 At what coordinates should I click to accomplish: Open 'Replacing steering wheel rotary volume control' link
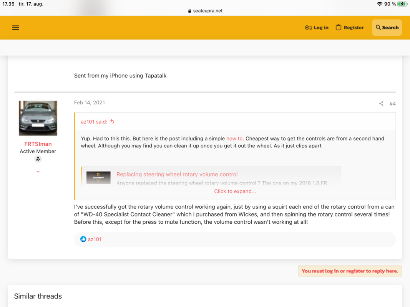pyautogui.click(x=177, y=174)
